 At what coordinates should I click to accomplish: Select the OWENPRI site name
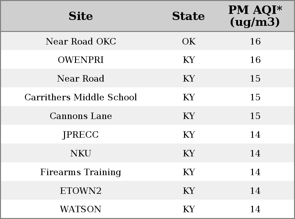(81, 60)
